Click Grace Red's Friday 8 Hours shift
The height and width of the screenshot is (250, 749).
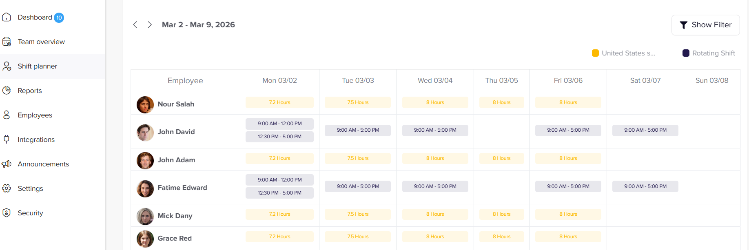568,237
